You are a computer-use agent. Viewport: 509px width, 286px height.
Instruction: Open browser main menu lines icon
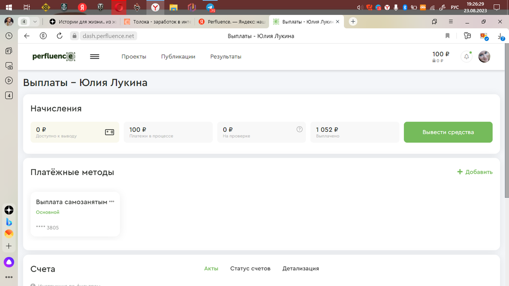click(x=450, y=21)
